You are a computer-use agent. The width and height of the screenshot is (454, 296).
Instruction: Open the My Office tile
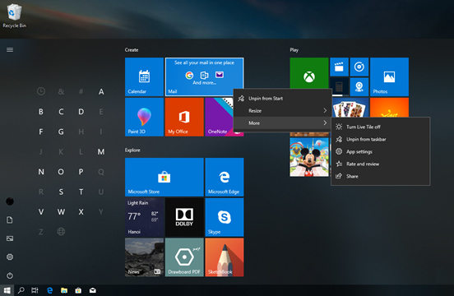point(184,117)
